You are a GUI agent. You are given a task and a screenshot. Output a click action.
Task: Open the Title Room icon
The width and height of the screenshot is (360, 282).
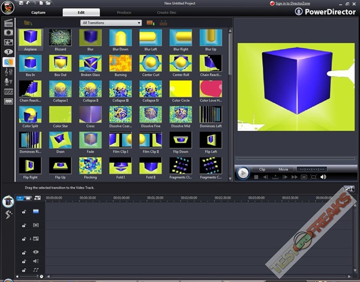[8, 52]
